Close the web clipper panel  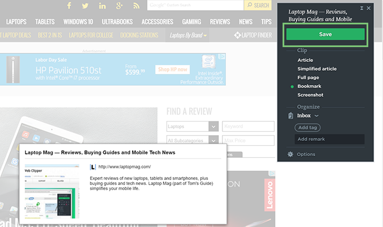[x=369, y=8]
